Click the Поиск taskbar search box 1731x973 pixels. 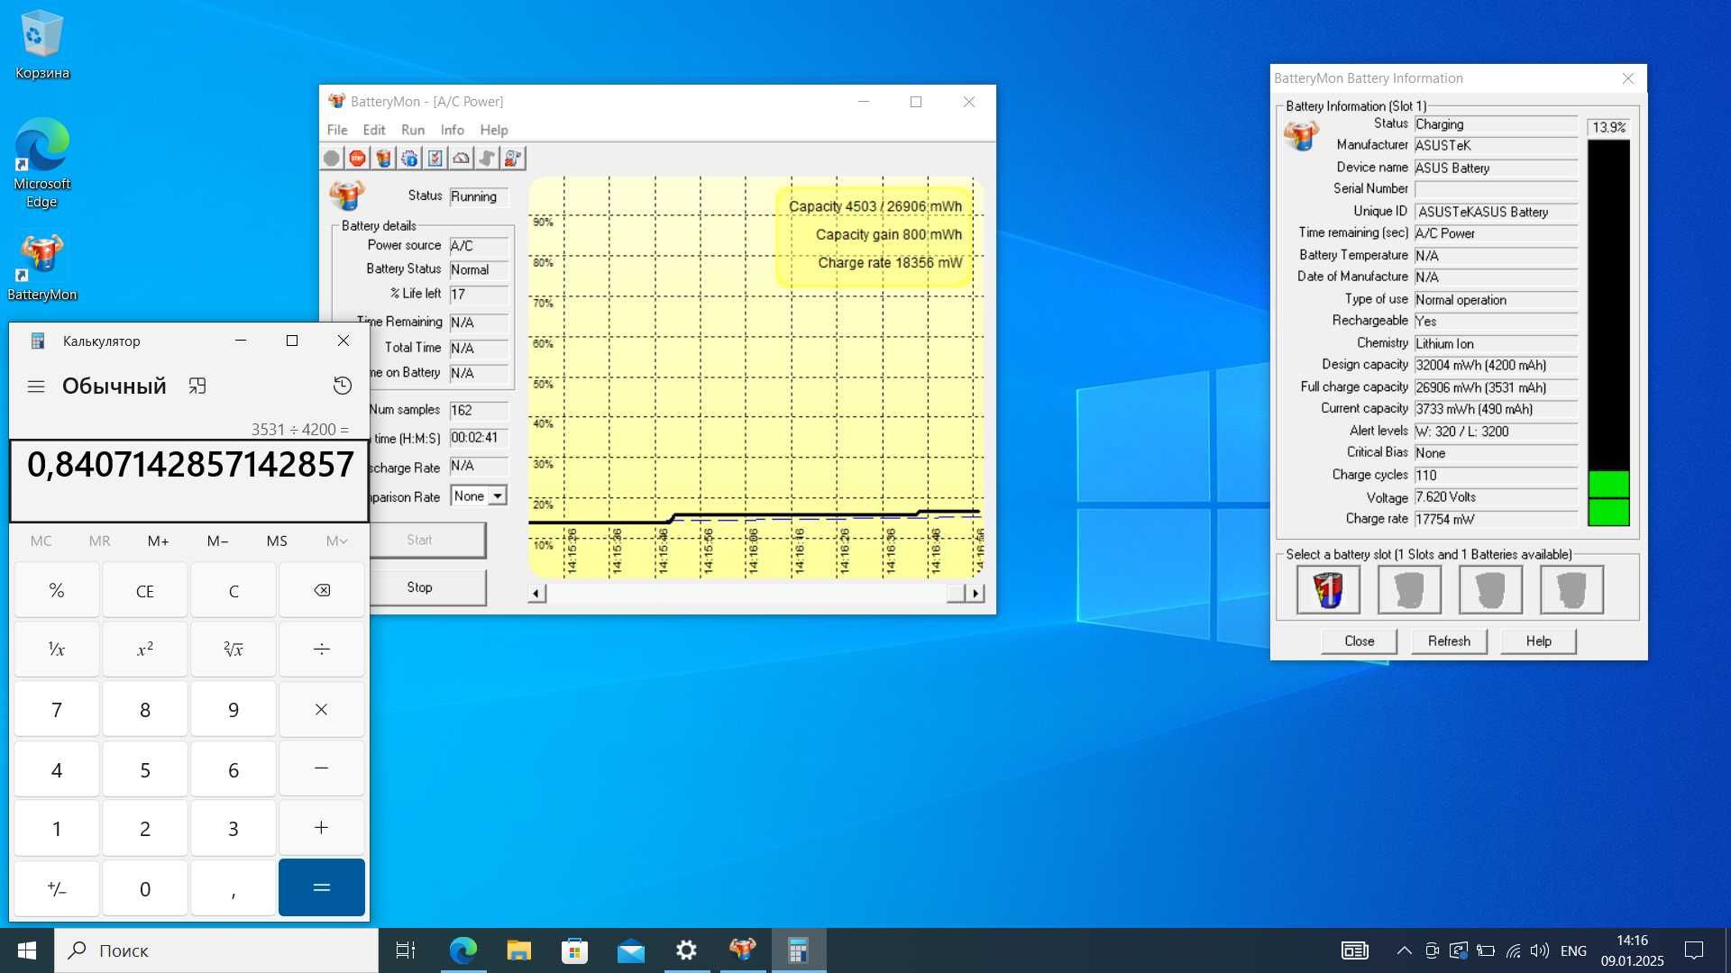(x=216, y=950)
